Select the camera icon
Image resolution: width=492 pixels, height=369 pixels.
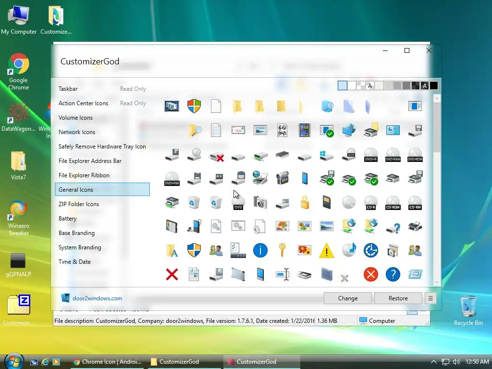click(x=260, y=203)
